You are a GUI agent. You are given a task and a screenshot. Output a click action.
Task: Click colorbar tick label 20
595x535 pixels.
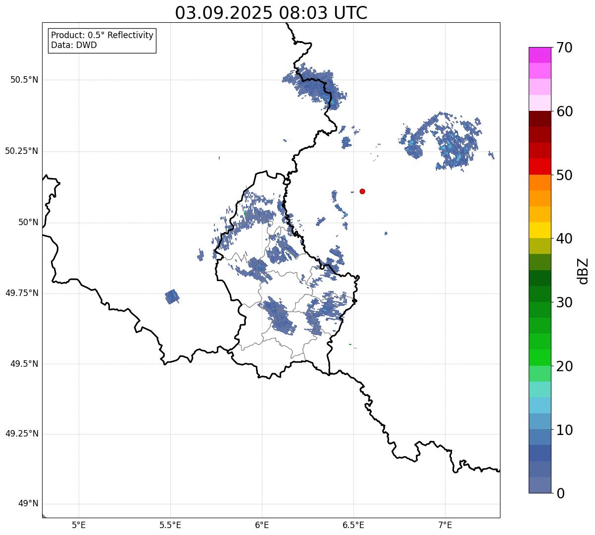pos(564,366)
